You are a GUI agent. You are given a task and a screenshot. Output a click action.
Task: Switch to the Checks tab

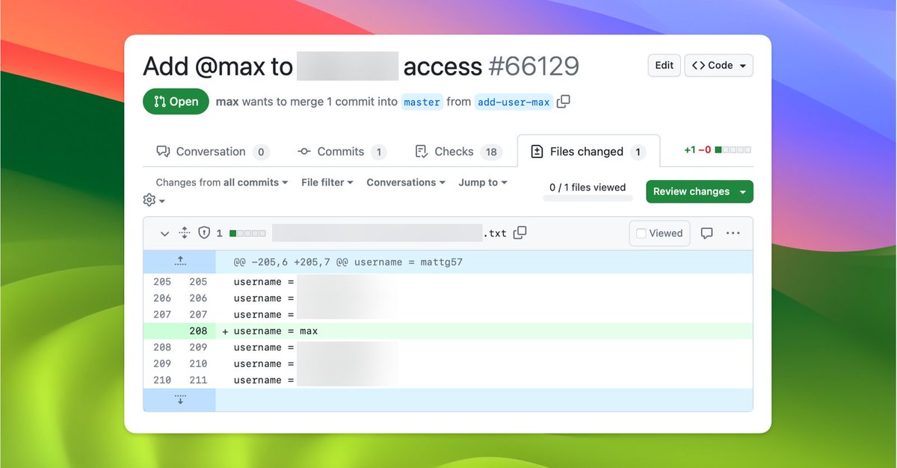point(457,152)
